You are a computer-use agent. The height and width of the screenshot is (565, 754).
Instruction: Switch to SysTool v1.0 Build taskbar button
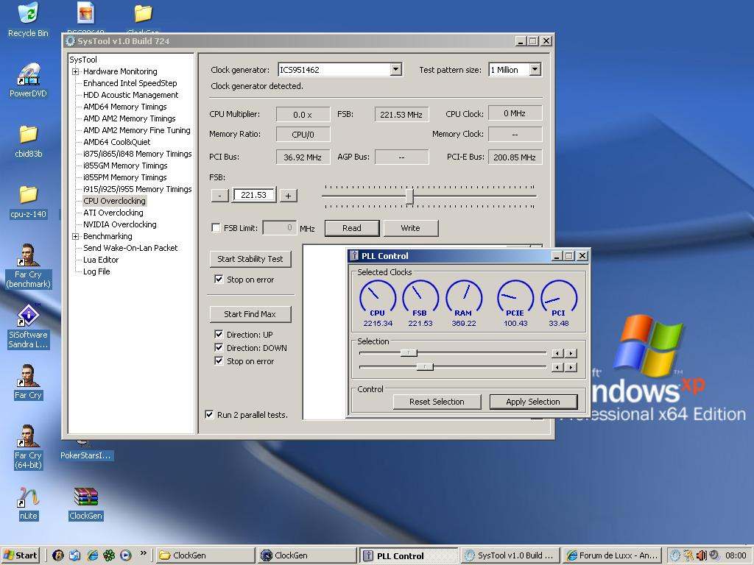510,555
